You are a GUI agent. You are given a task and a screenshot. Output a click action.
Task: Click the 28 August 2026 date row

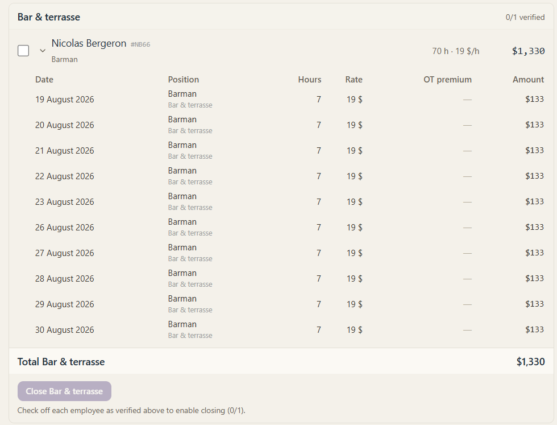(289, 278)
